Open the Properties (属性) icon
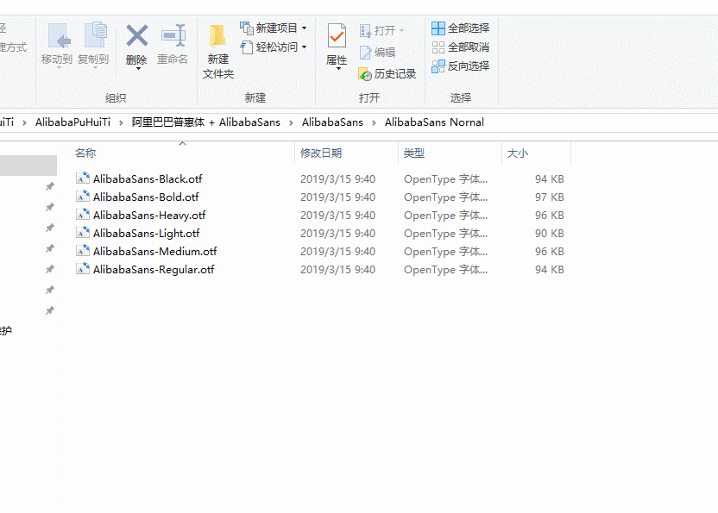Viewport: 718px width, 513px height. [x=337, y=35]
